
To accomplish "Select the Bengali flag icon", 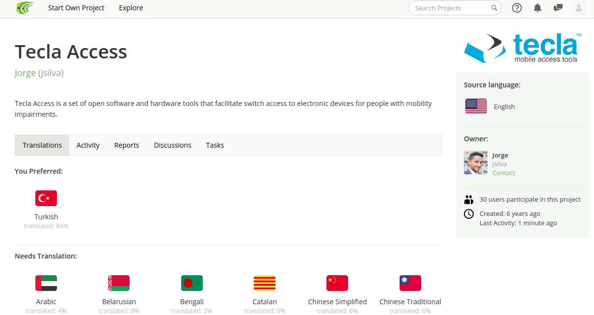I will click(192, 283).
